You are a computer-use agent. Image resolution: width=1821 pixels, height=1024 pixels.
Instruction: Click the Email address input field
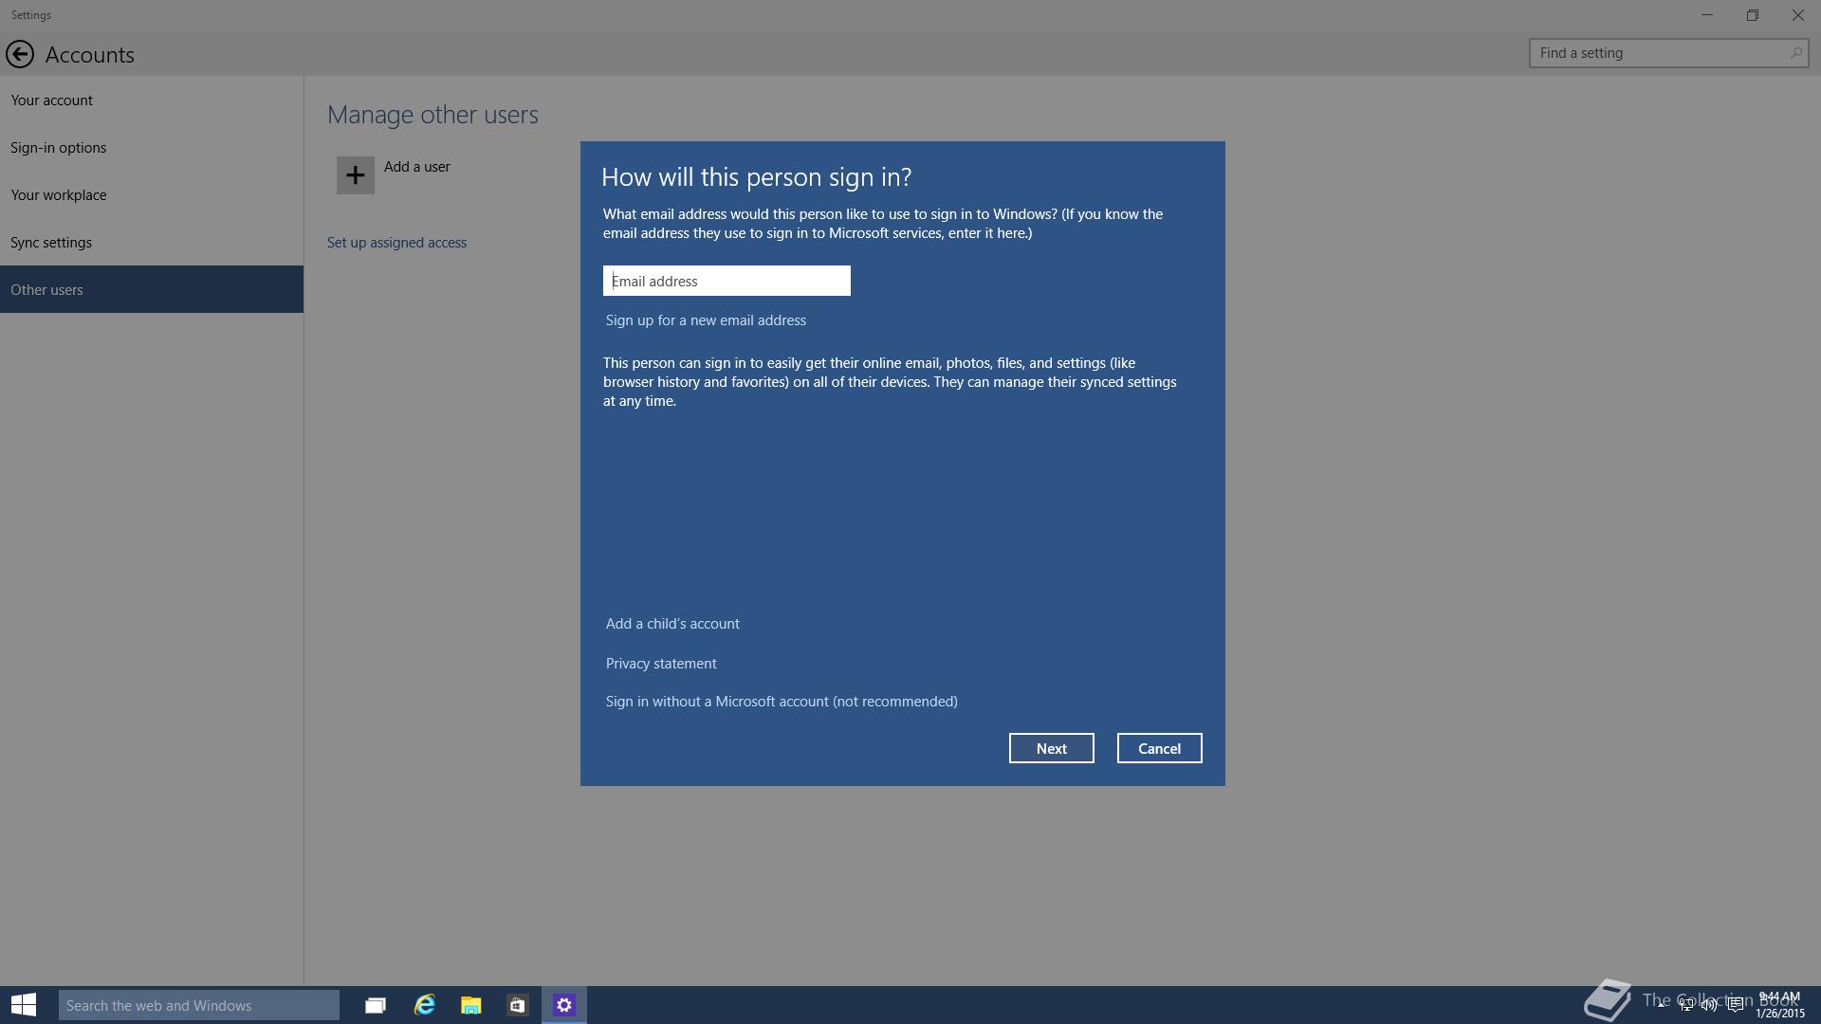727,281
